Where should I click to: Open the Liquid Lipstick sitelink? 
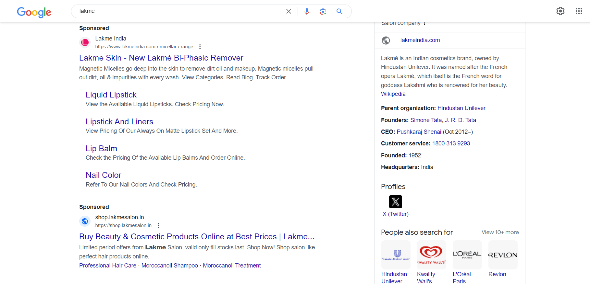[111, 95]
